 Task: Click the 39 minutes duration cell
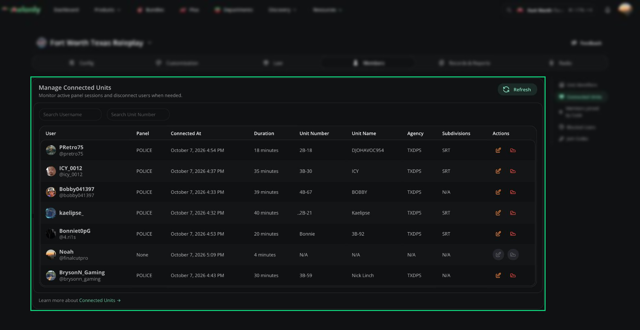point(266,192)
